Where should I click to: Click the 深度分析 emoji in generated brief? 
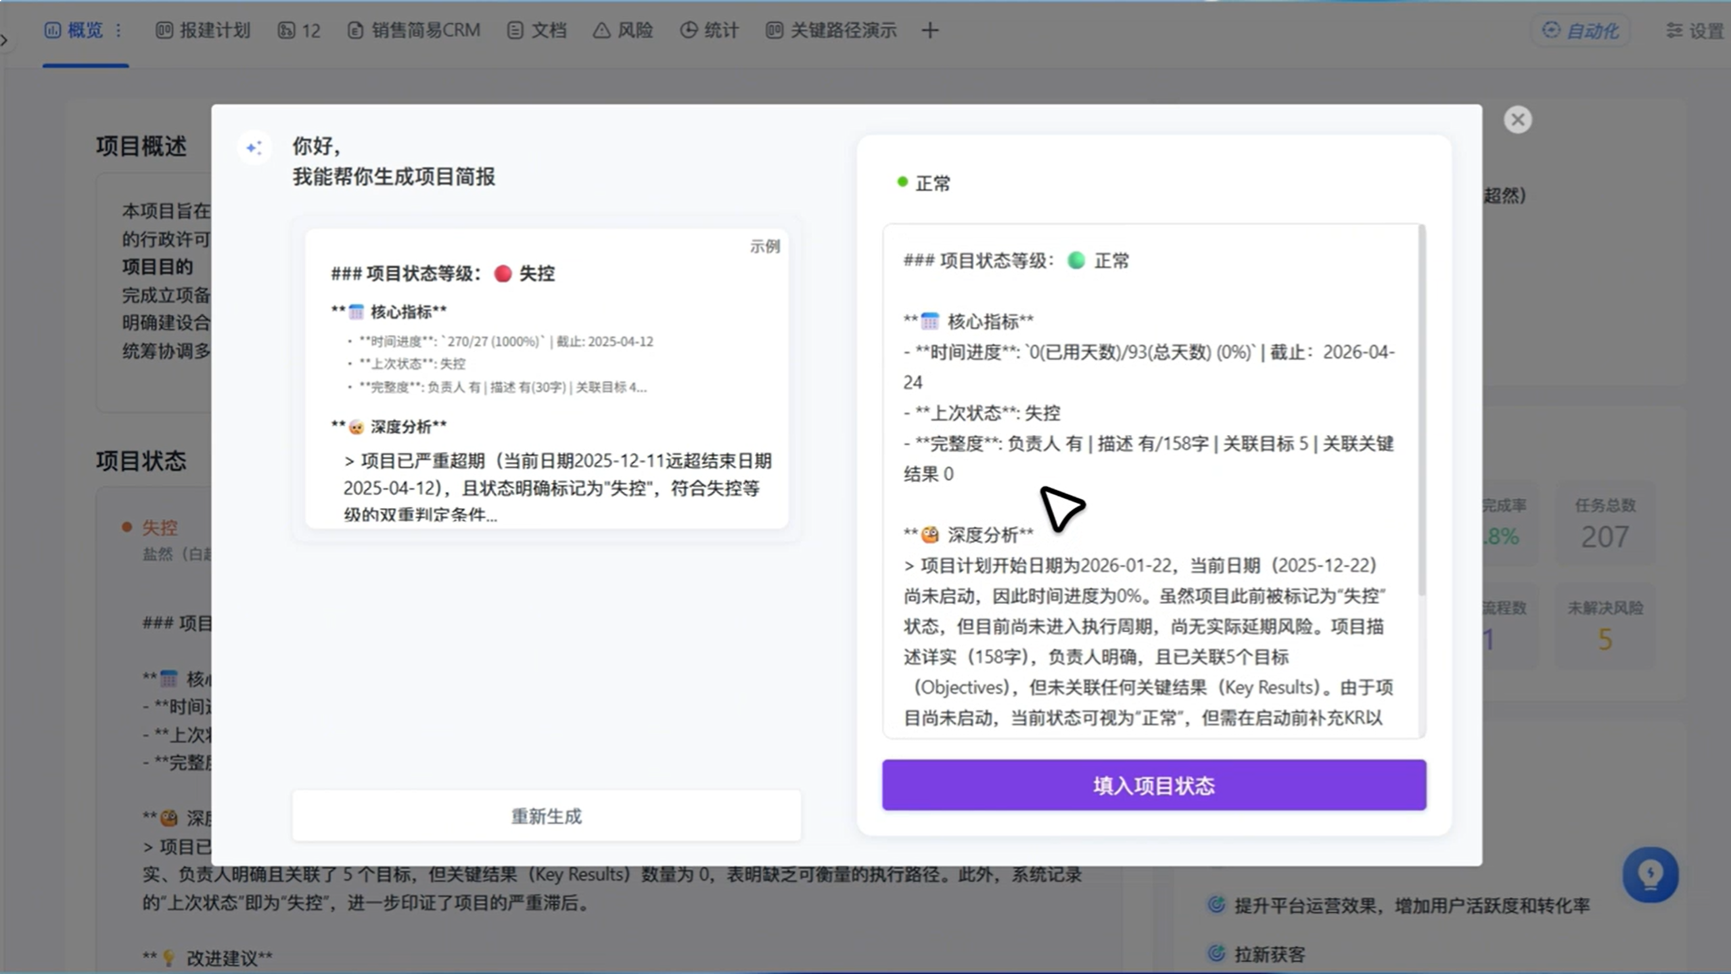click(x=930, y=534)
